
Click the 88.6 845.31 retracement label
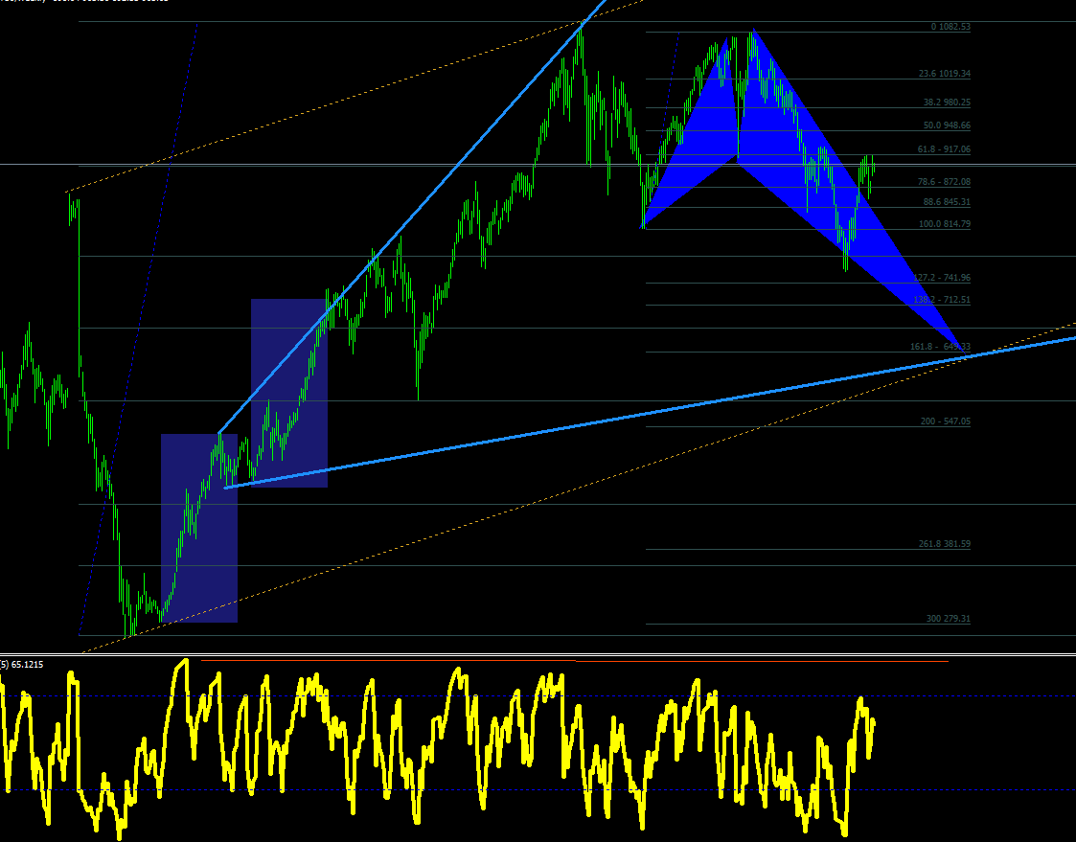point(947,202)
